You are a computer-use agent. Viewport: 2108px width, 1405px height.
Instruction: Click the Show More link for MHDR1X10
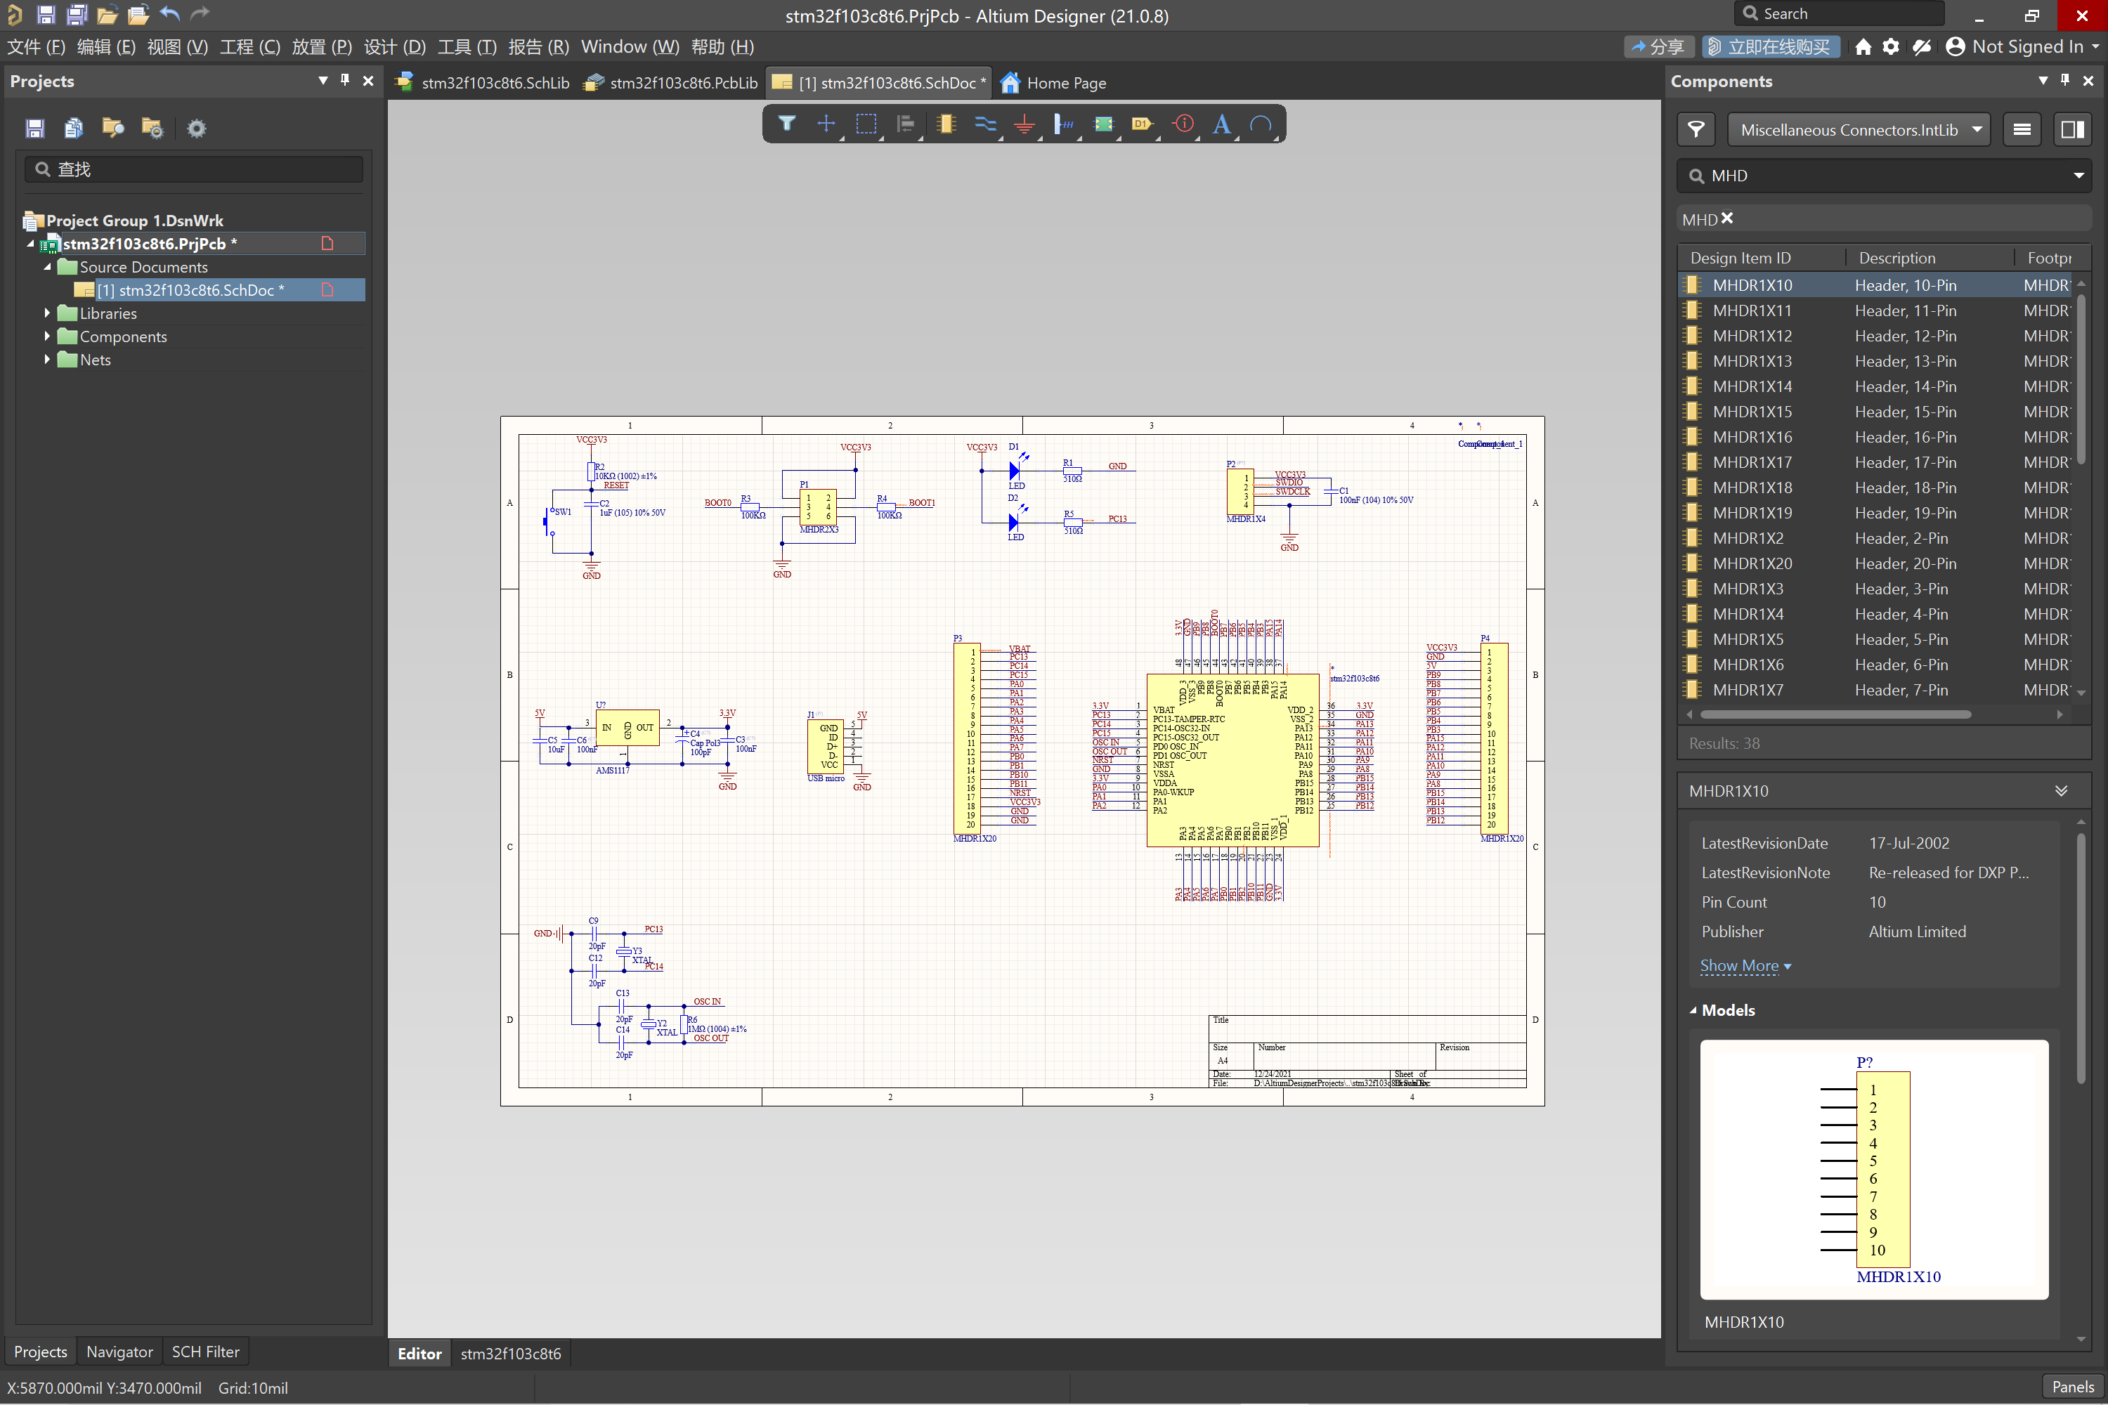pyautogui.click(x=1741, y=965)
